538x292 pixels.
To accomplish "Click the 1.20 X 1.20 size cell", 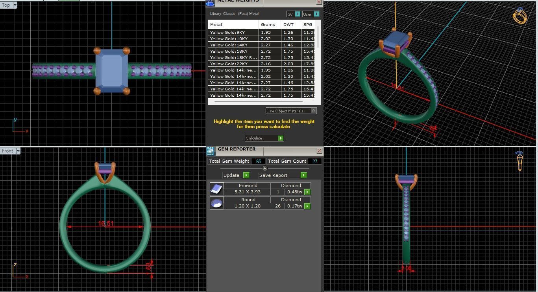I will (x=248, y=206).
